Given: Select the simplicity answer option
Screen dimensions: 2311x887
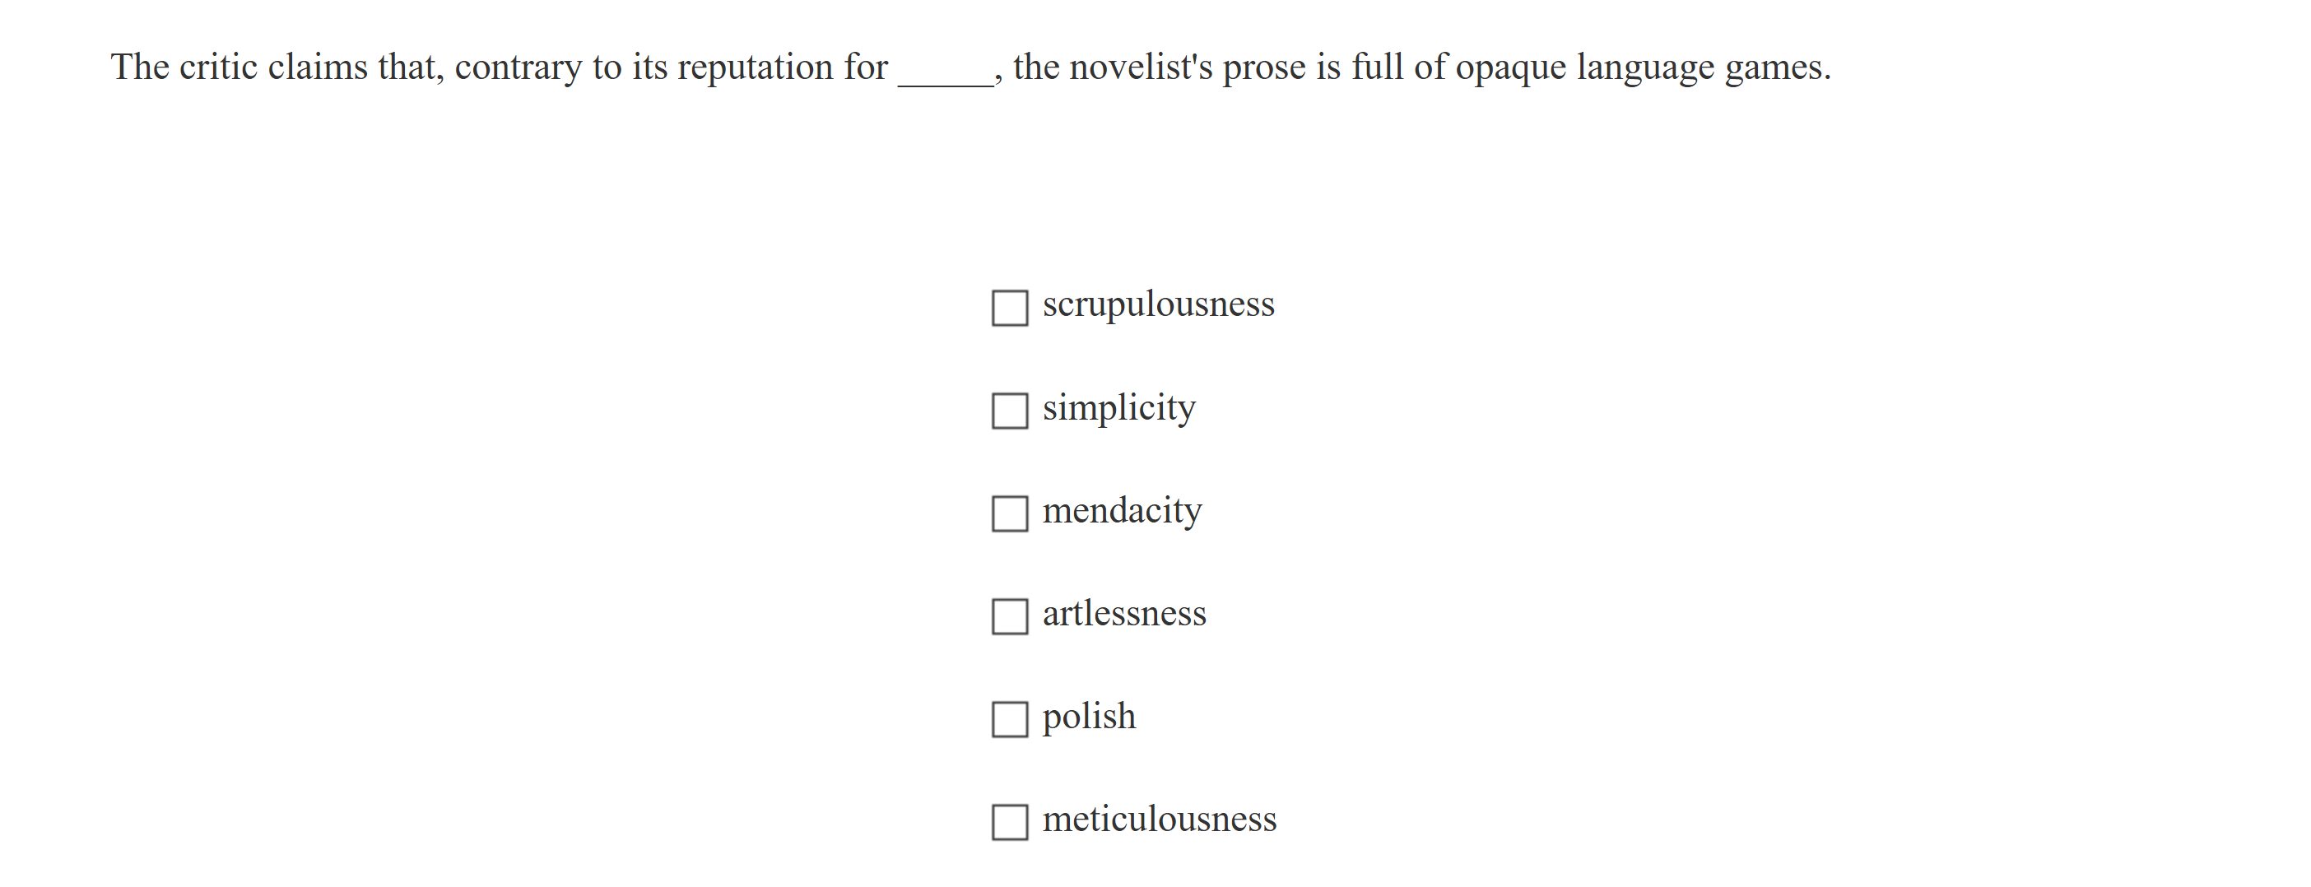Looking at the screenshot, I should (x=1008, y=412).
